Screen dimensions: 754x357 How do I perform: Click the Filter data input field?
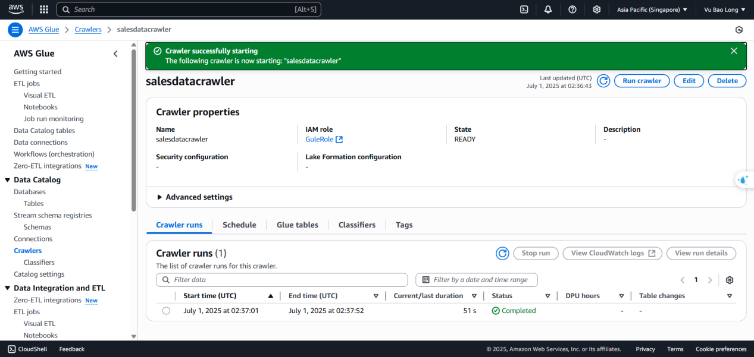(281, 280)
